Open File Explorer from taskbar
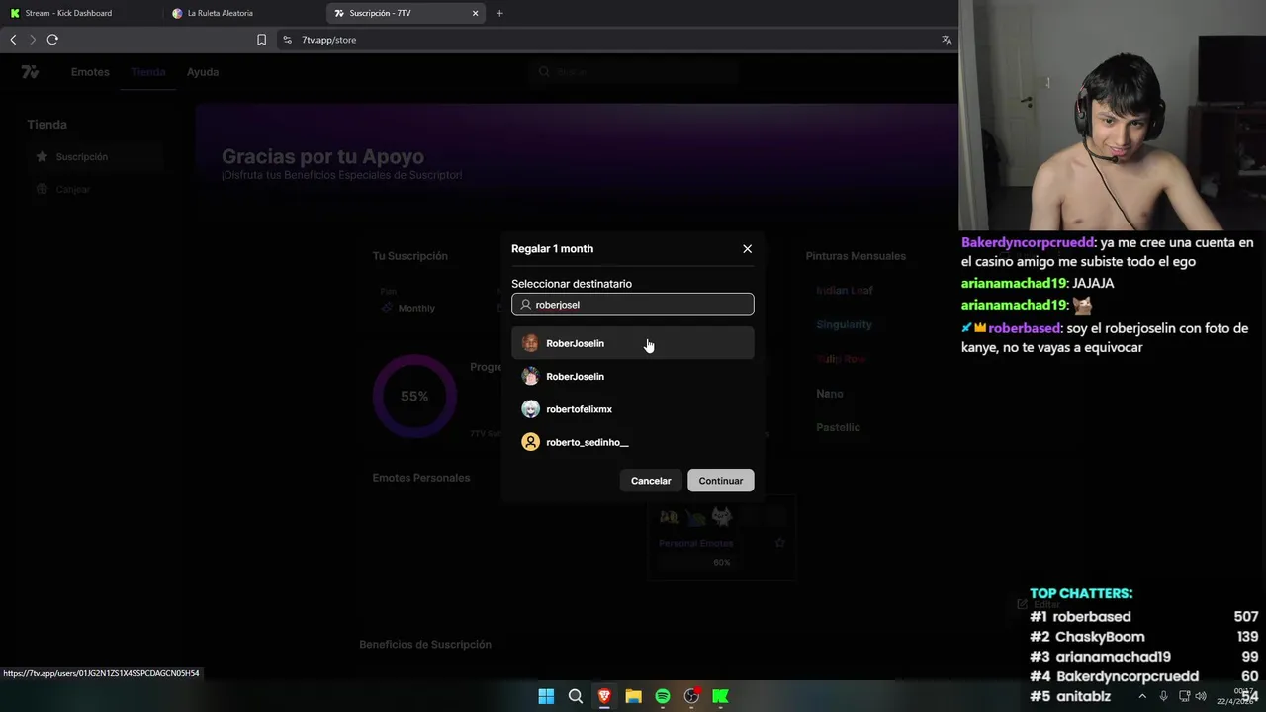 point(634,696)
